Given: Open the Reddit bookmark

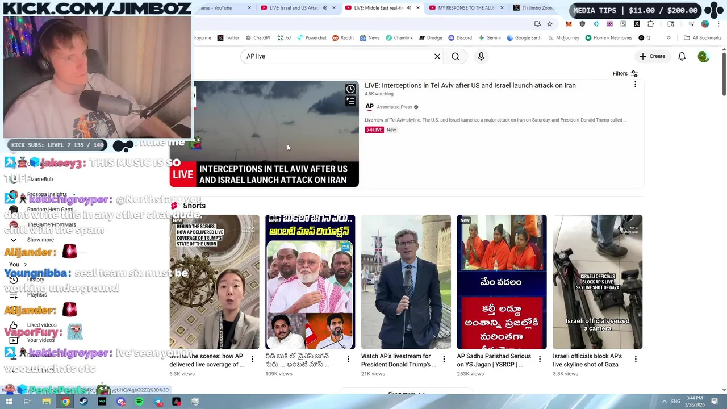Looking at the screenshot, I should point(343,38).
